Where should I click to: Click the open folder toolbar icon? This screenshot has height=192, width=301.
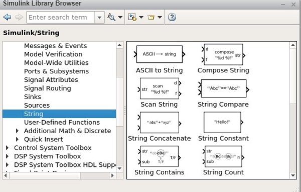pos(151,17)
